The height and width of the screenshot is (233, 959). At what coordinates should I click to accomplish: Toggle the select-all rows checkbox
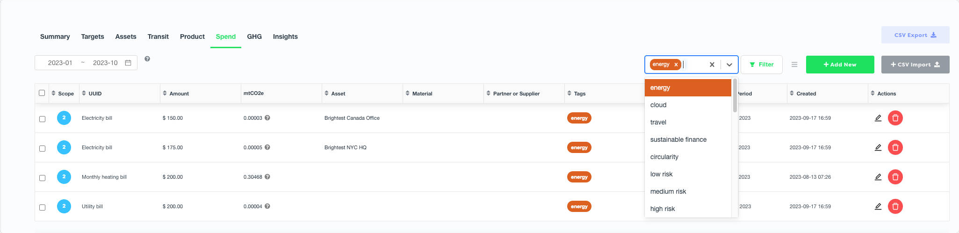click(x=42, y=93)
